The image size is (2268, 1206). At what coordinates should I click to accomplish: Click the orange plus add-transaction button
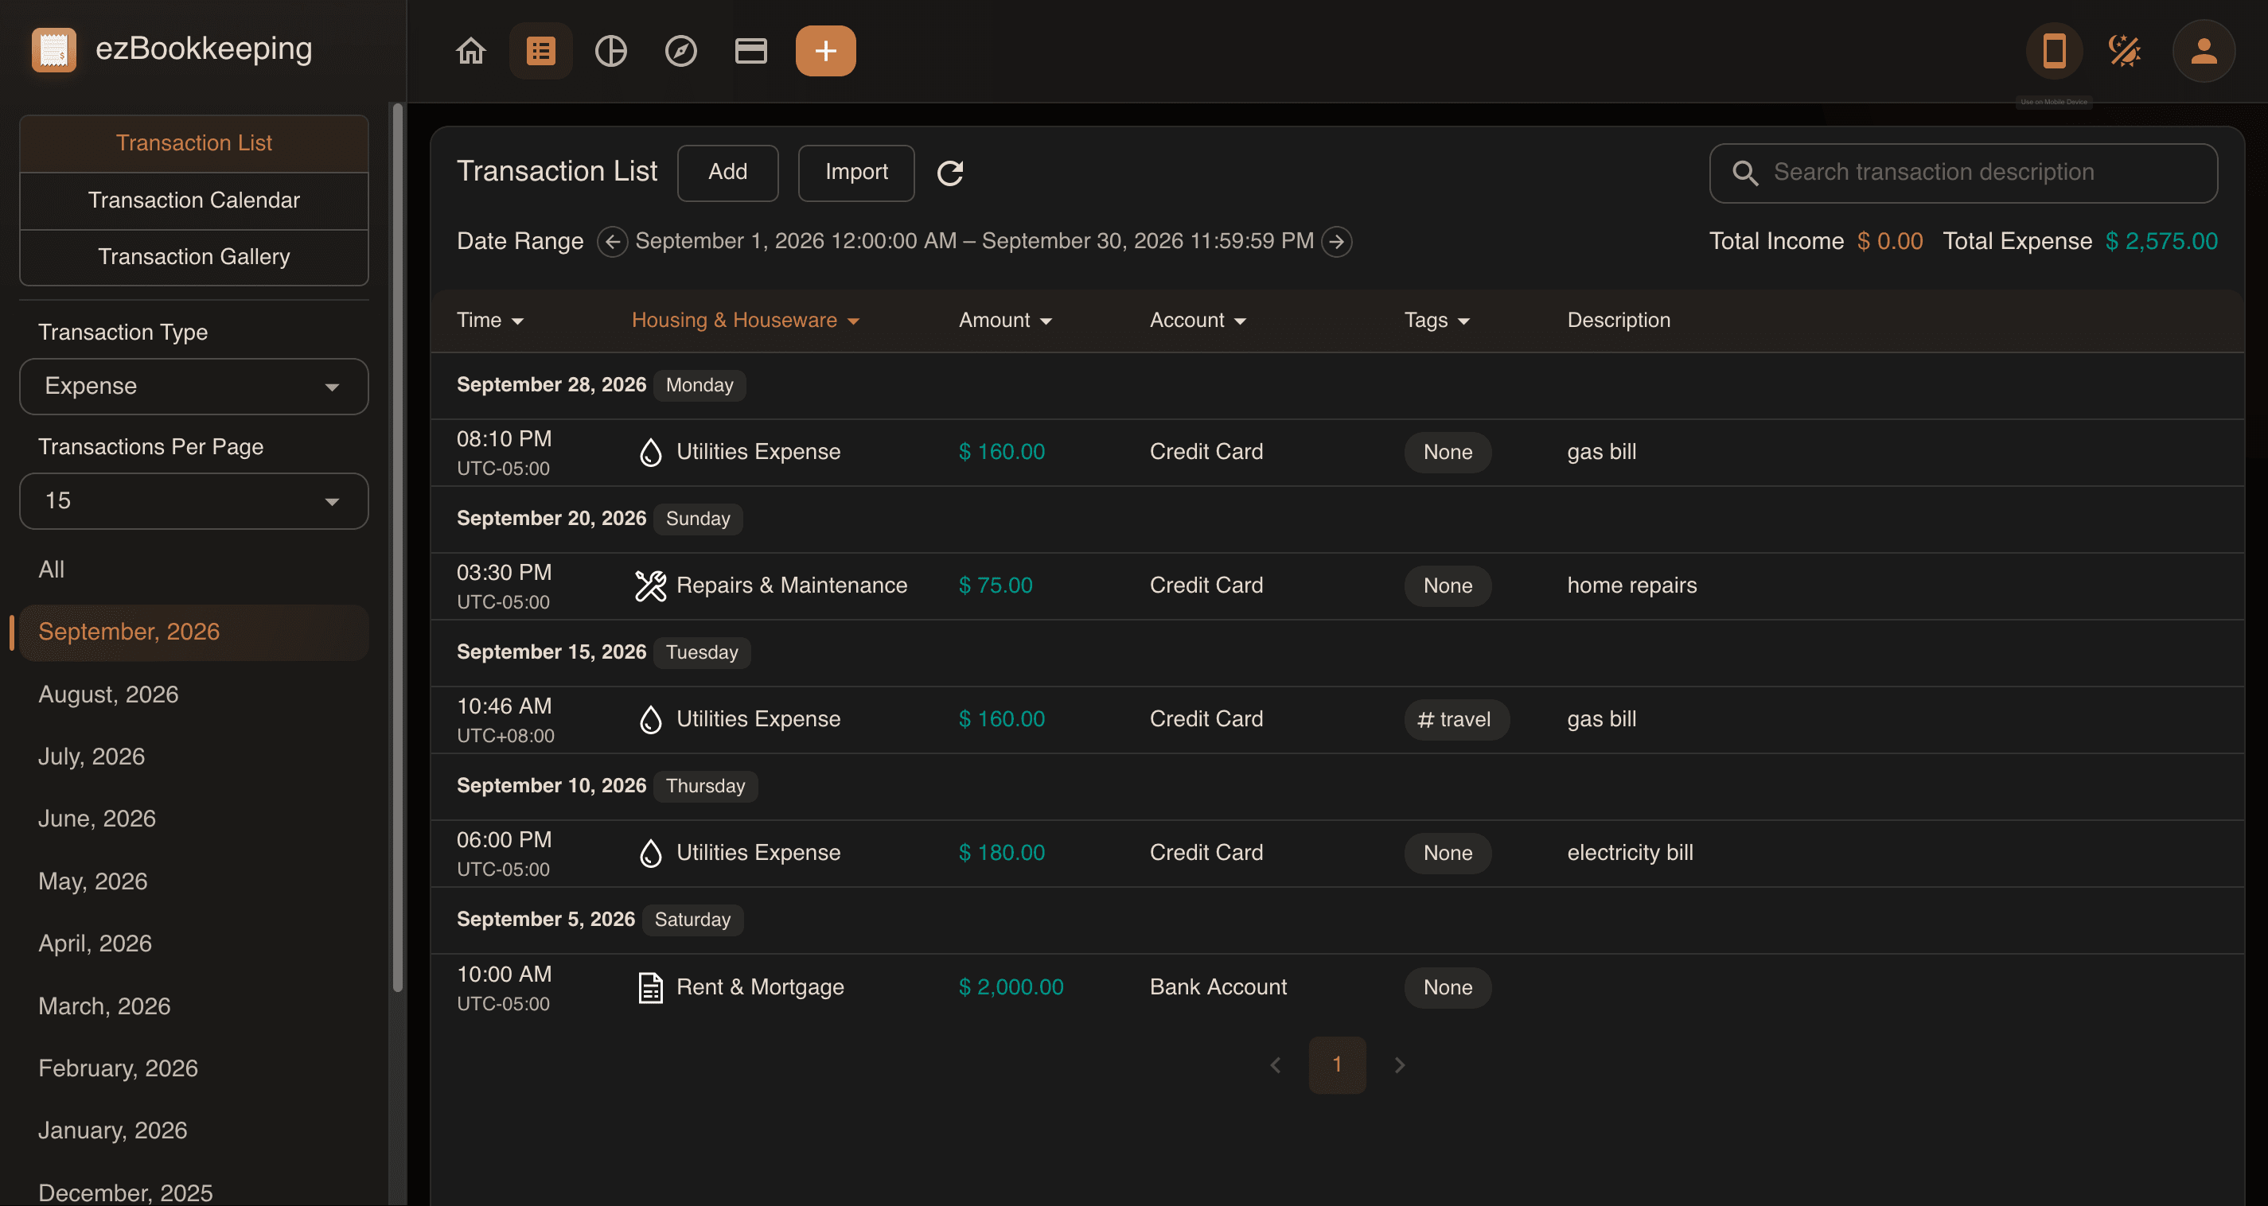(x=826, y=51)
